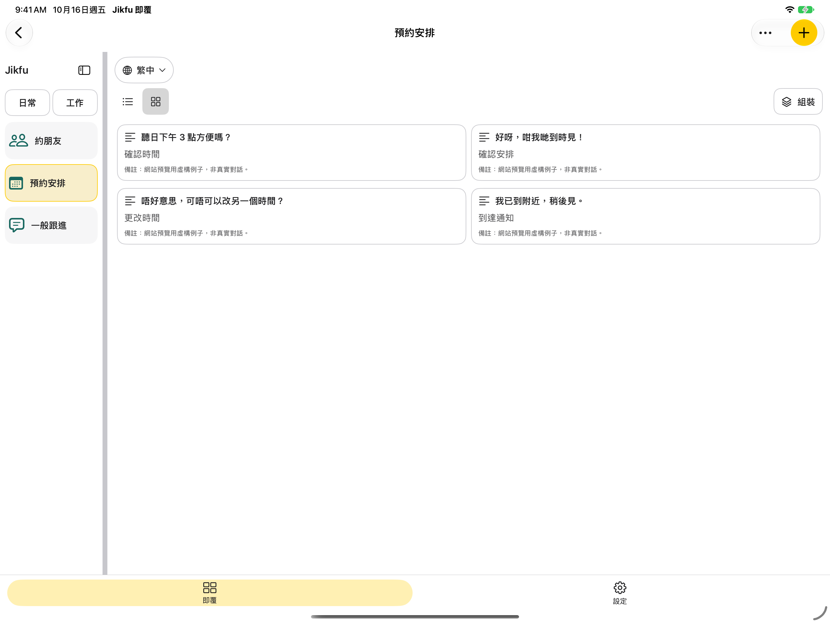830x623 pixels.
Task: Click the calendar icon beside 預約安排
Action: tap(16, 183)
